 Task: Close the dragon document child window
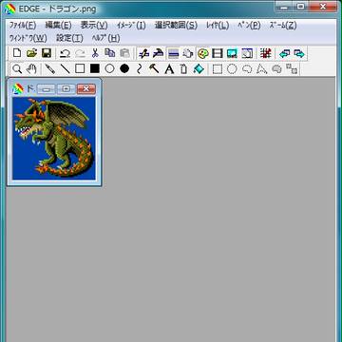pos(86,89)
